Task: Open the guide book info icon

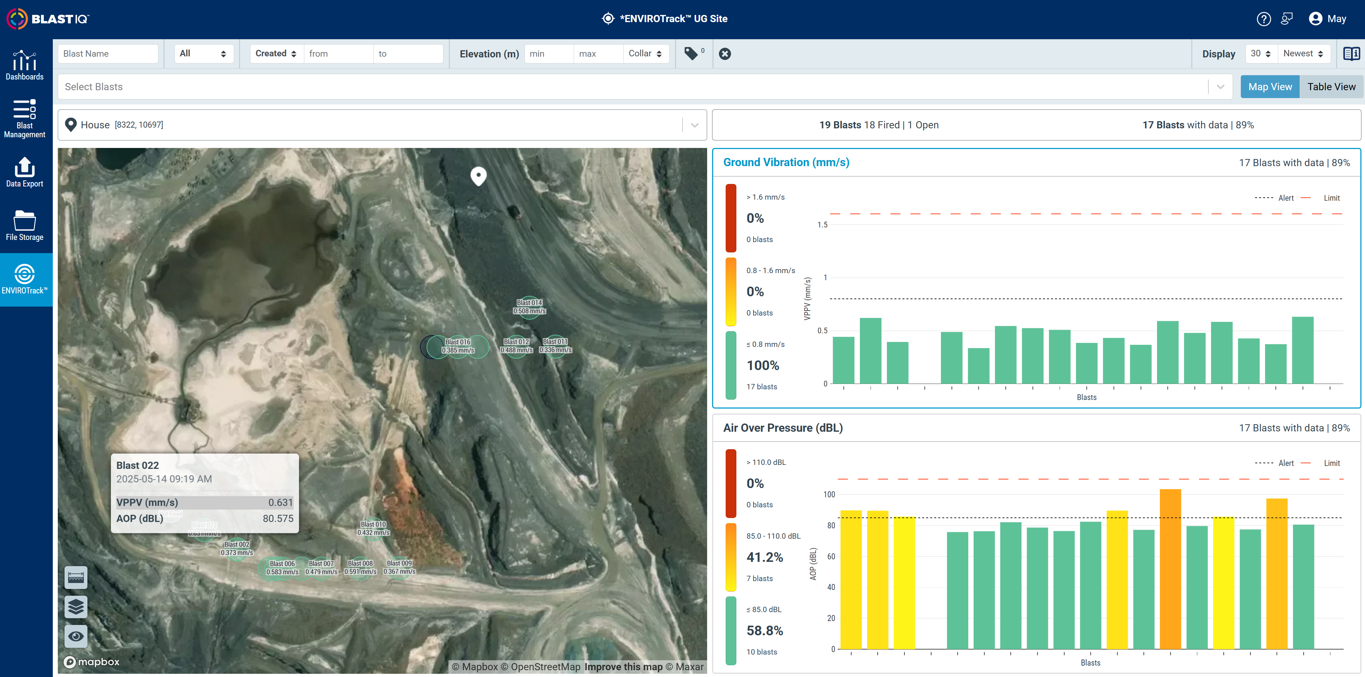Action: click(1351, 53)
